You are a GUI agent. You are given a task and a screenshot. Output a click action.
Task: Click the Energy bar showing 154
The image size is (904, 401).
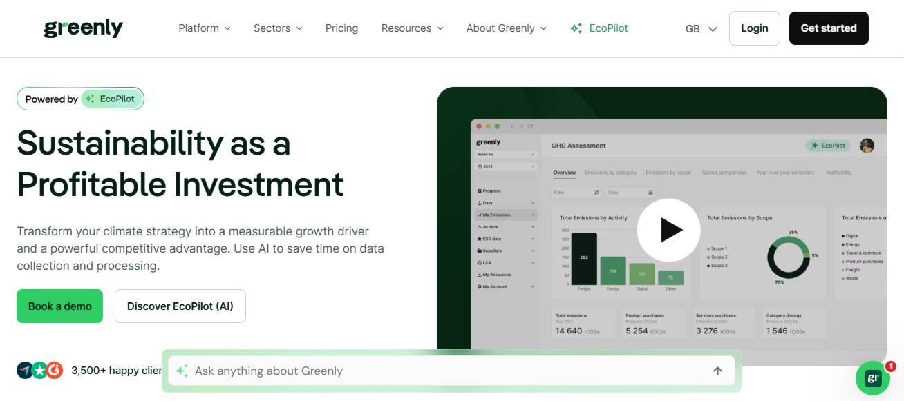613,271
